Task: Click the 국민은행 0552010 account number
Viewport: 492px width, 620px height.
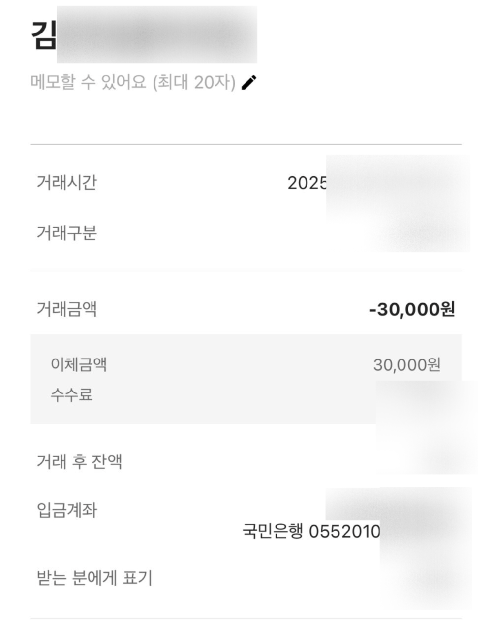Action: pos(311,531)
